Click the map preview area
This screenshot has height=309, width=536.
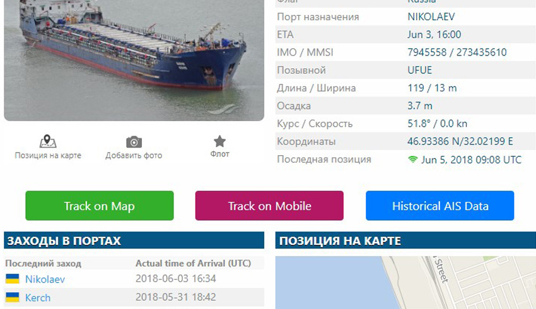405,283
